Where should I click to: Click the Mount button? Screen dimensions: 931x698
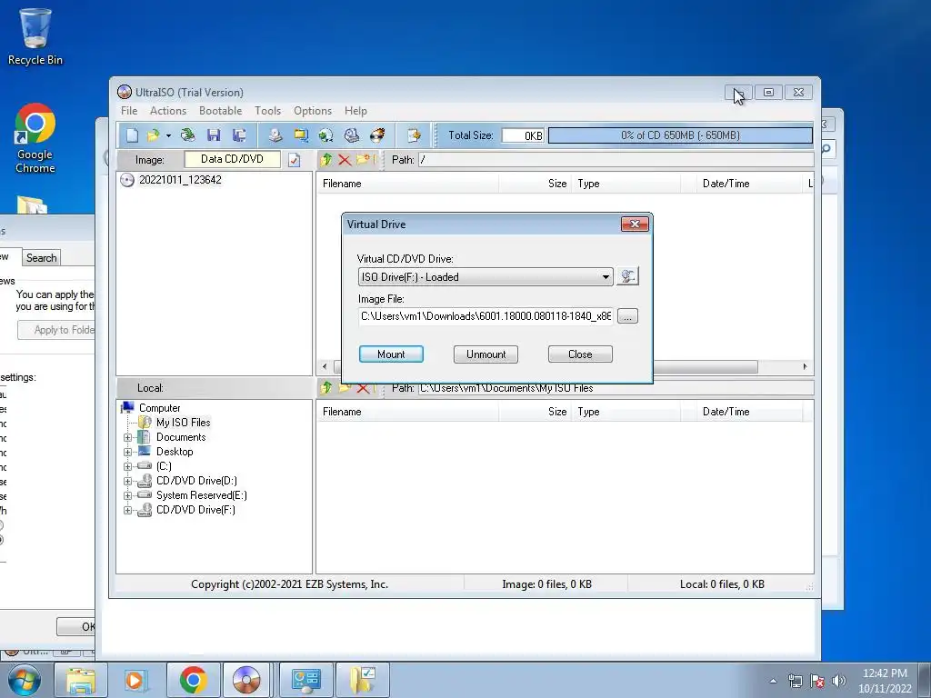click(x=391, y=354)
